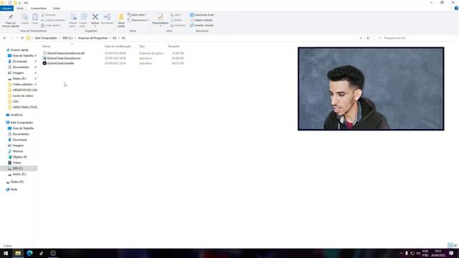Select Acesso rápido in navigation pane
The image size is (459, 258).
click(19, 50)
